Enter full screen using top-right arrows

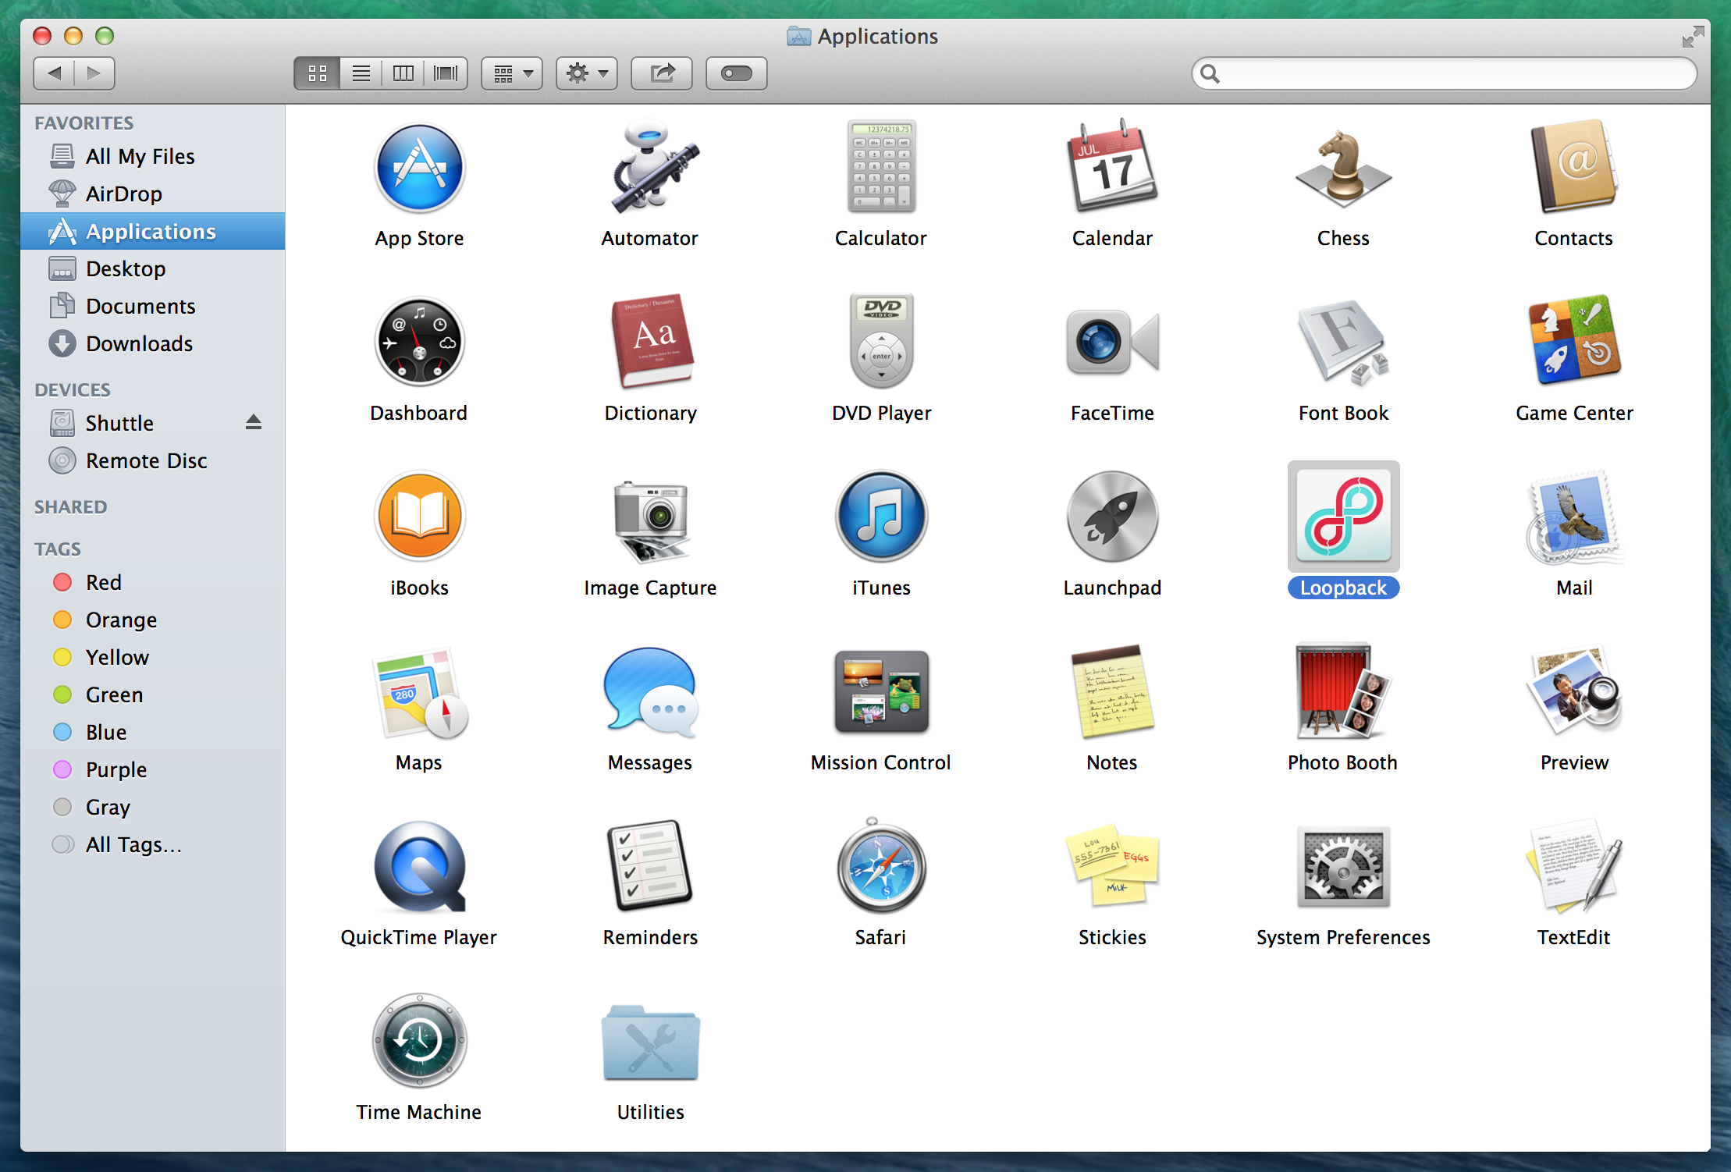point(1692,37)
